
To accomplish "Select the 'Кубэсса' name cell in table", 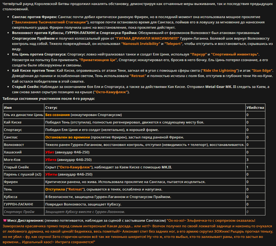I will coord(23,197).
